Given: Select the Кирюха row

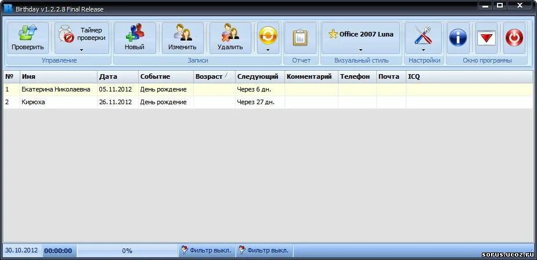Looking at the screenshot, I should point(268,102).
